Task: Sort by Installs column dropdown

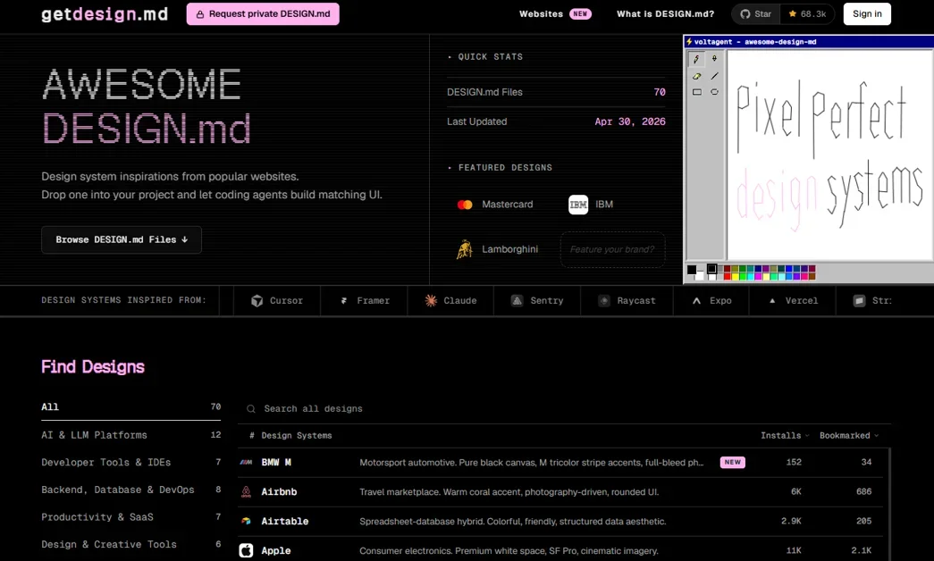Action: 785,435
